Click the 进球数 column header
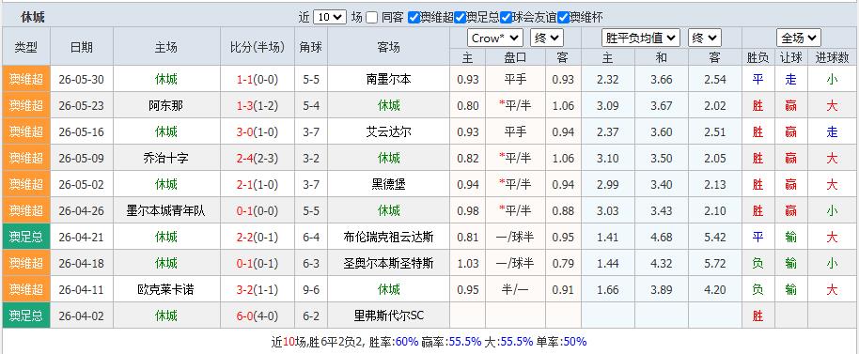The width and height of the screenshot is (859, 354). (832, 57)
